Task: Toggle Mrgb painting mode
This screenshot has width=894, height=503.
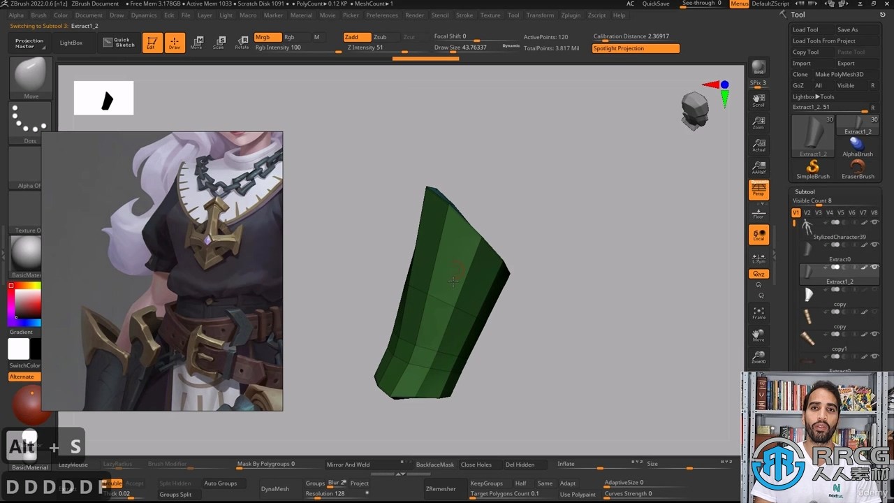Action: pos(268,37)
